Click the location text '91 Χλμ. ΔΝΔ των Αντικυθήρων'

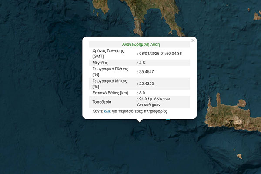(x=157, y=102)
